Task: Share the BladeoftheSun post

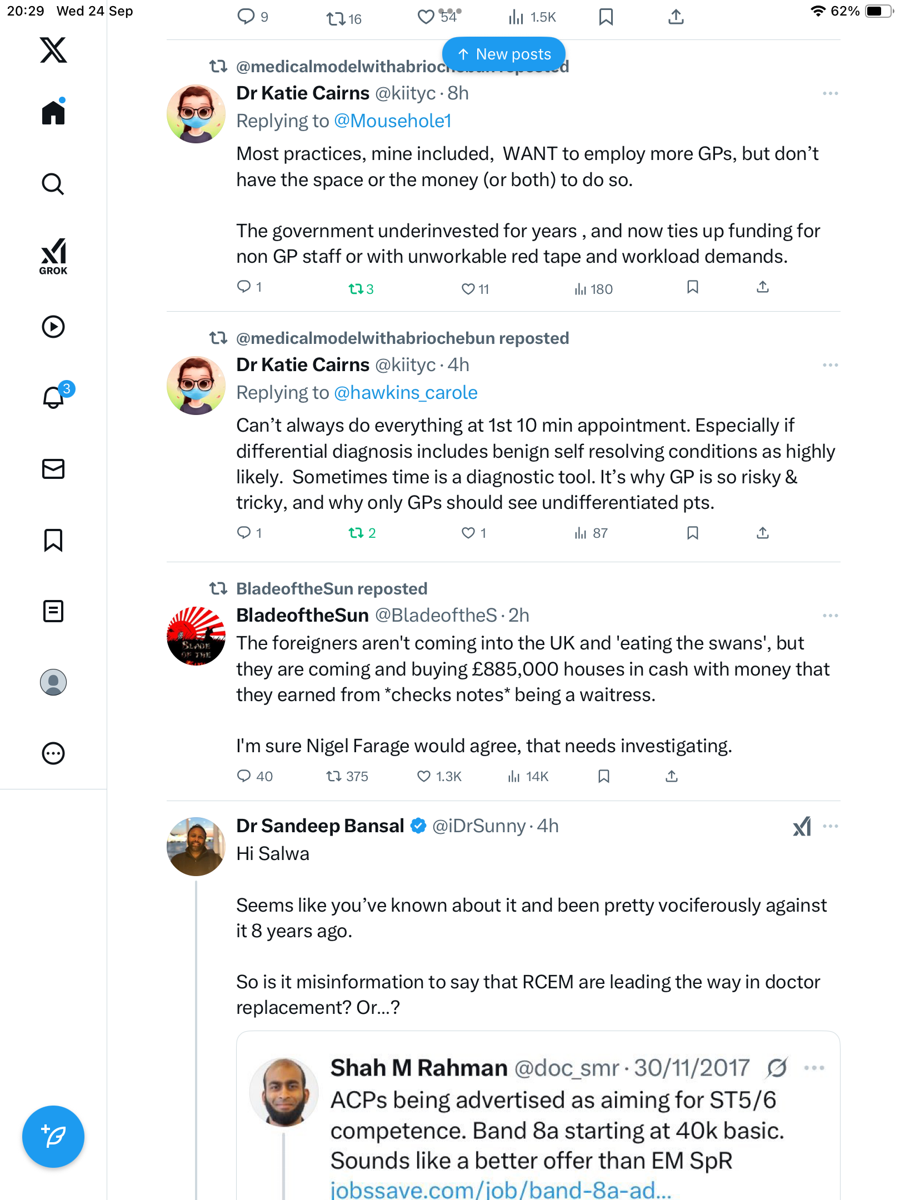Action: 672,776
